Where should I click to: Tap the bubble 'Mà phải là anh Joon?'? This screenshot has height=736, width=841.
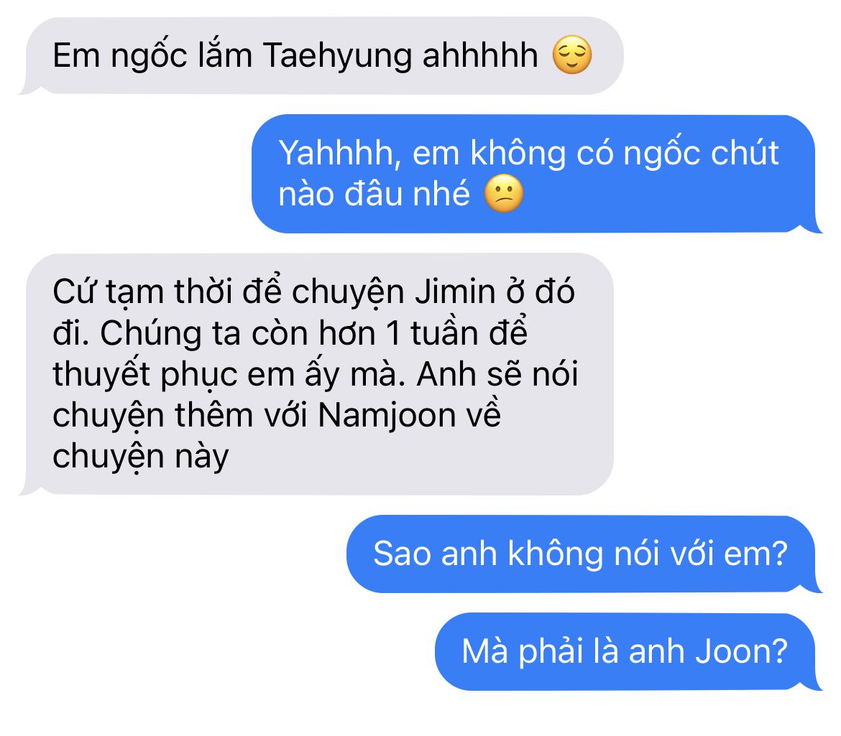(628, 651)
